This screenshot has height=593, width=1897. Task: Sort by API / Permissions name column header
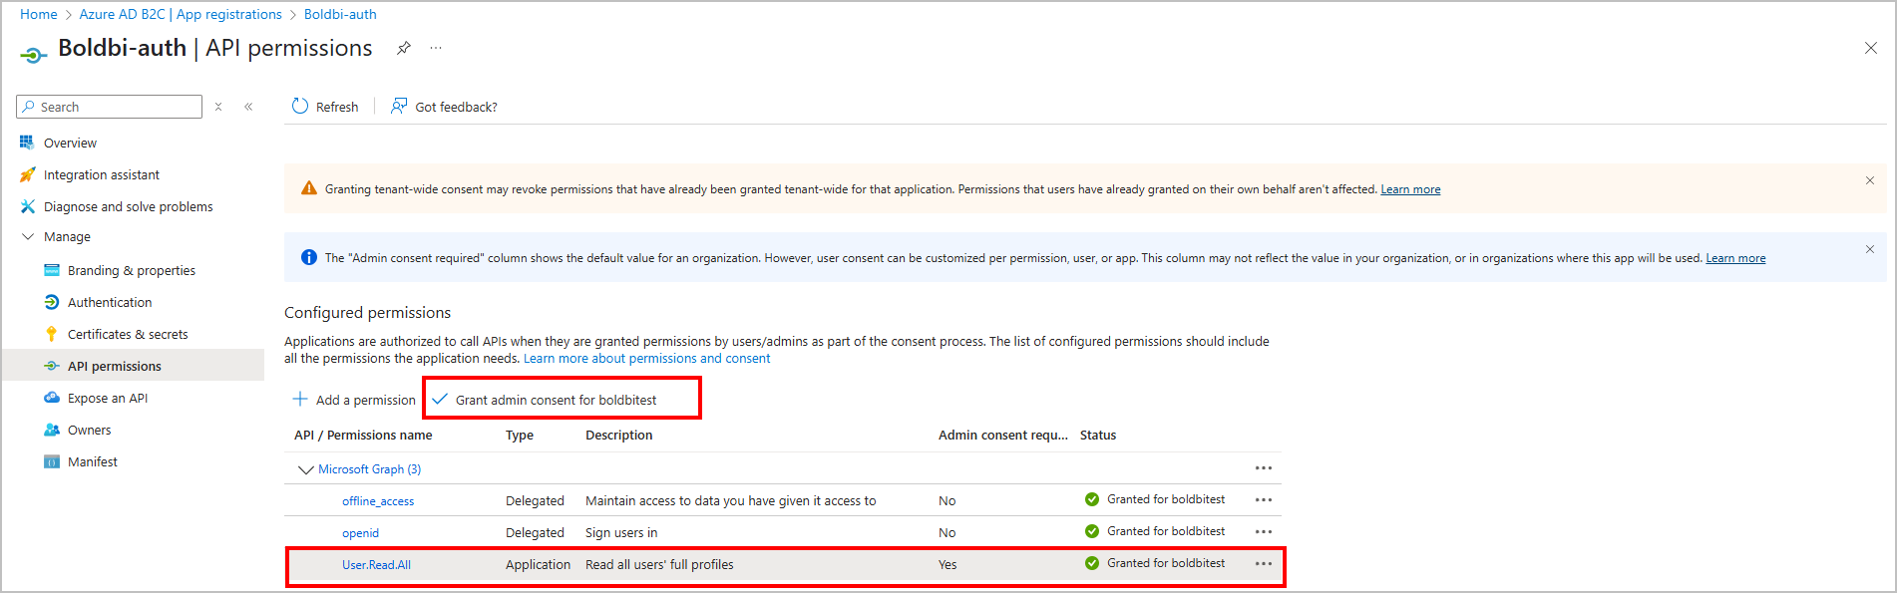(363, 436)
